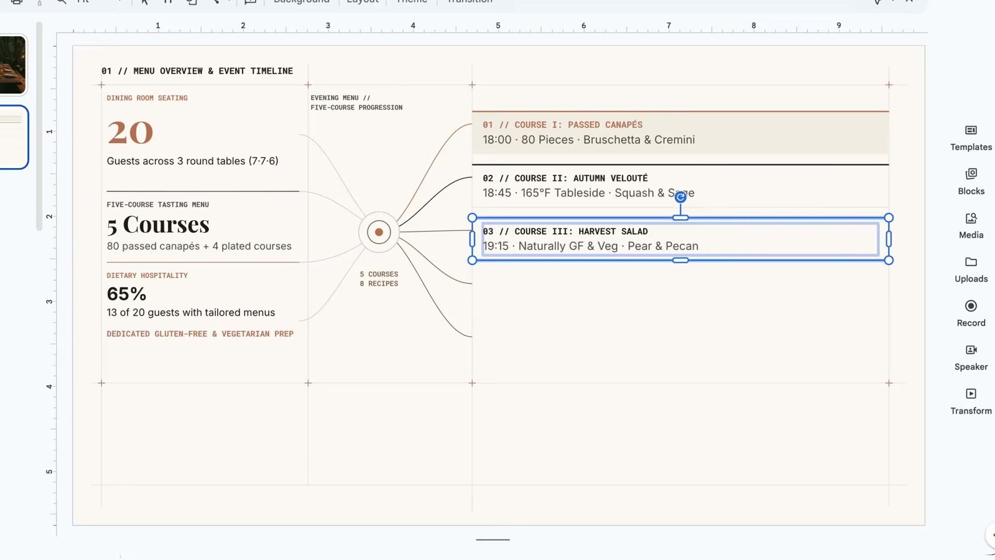Click the rotation handle above the selected box
This screenshot has width=995, height=560.
click(680, 197)
